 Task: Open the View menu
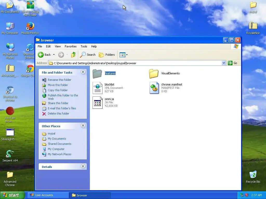tap(58, 46)
